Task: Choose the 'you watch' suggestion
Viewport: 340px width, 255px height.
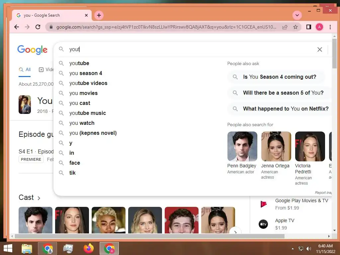Action: 139,123
